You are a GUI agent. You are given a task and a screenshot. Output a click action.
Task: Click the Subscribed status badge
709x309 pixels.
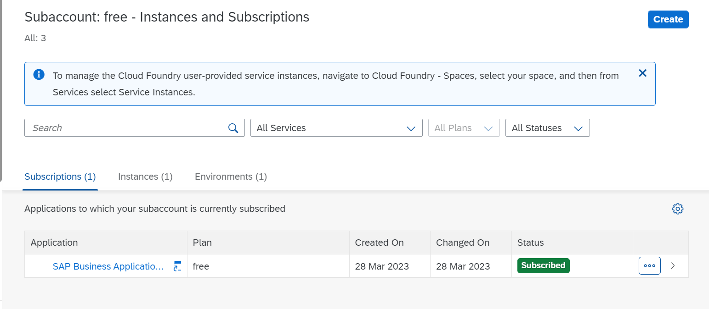[x=543, y=265]
